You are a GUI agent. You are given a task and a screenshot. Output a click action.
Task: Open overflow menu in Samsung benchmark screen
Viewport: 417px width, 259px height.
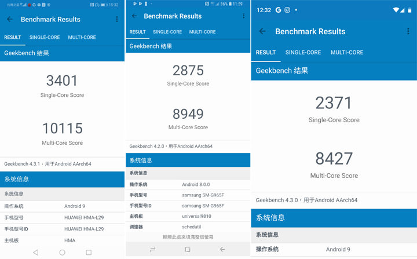(244, 16)
